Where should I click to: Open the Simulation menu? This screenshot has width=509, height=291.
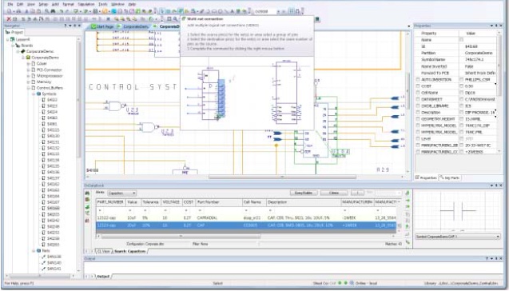tap(86, 4)
